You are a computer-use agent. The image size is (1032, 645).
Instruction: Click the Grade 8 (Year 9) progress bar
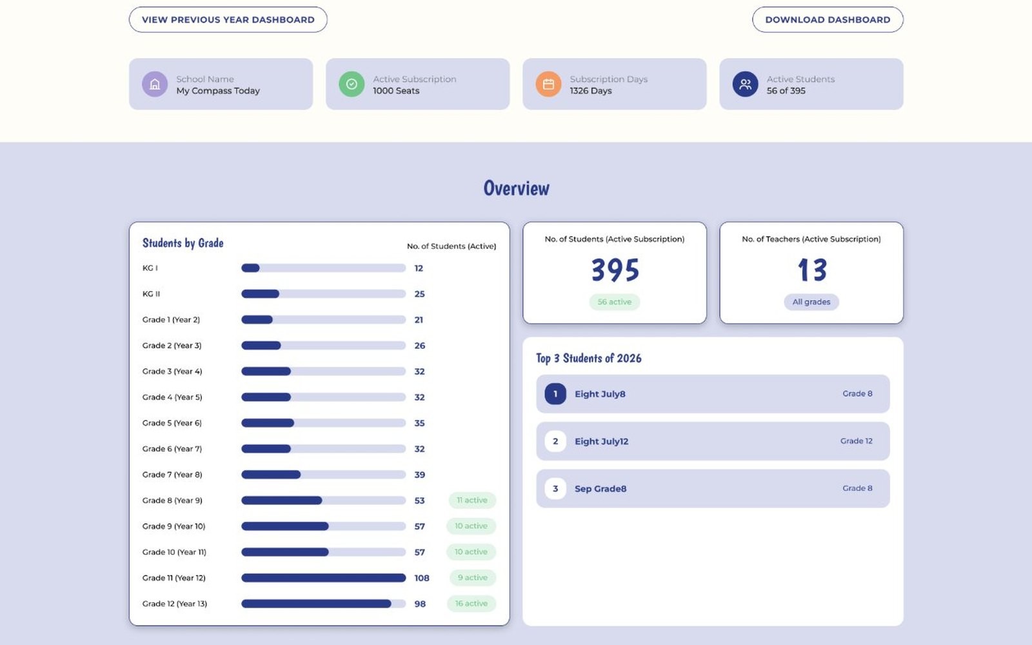(x=323, y=501)
